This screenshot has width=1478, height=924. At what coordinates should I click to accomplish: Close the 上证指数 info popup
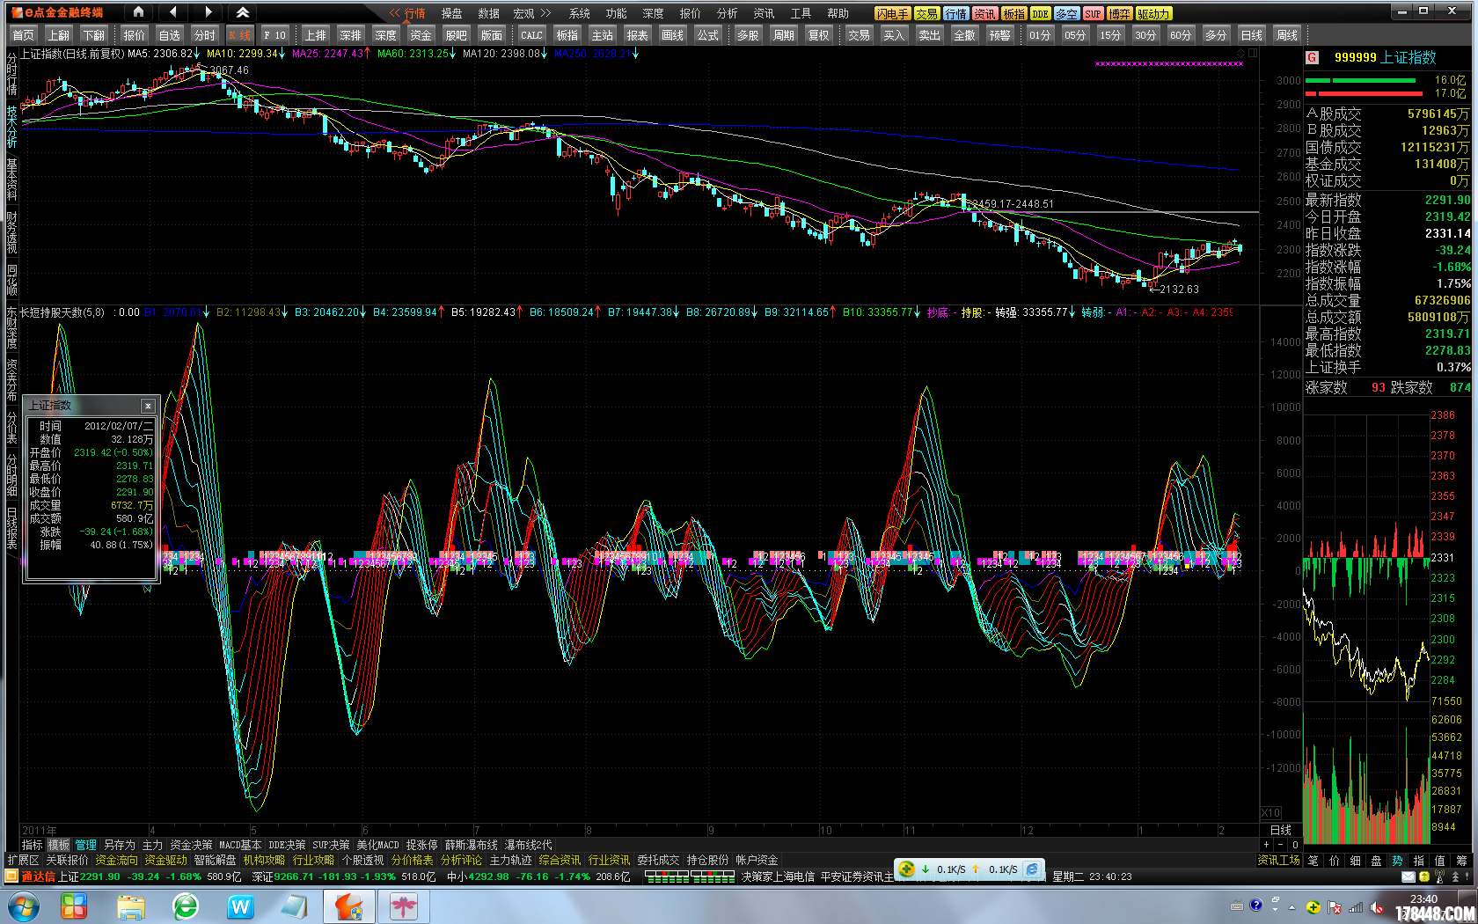click(x=148, y=406)
